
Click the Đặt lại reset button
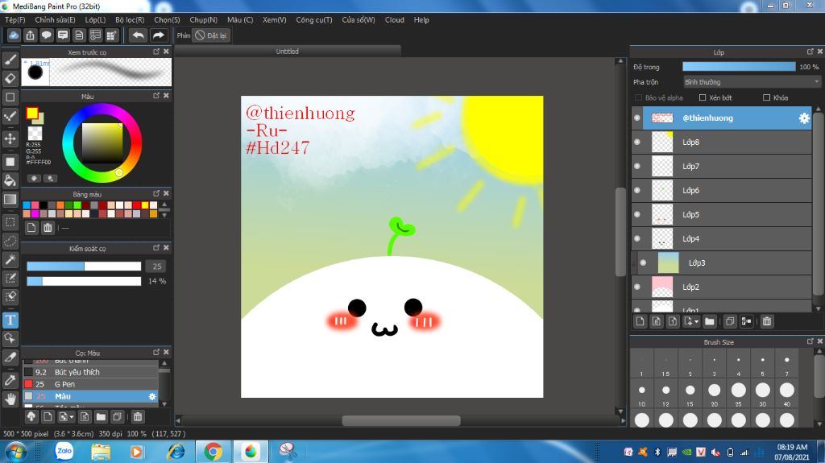tap(211, 35)
